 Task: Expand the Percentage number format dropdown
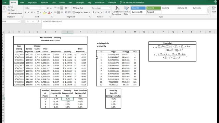pyautogui.click(x=109, y=8)
